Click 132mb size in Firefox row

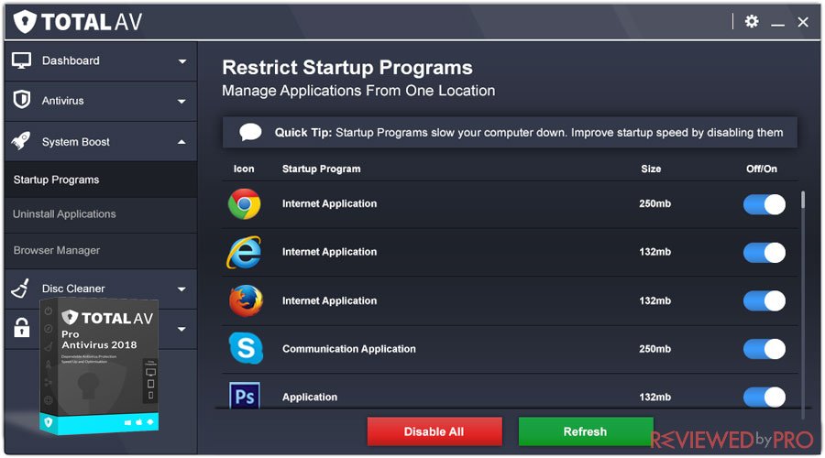point(655,300)
